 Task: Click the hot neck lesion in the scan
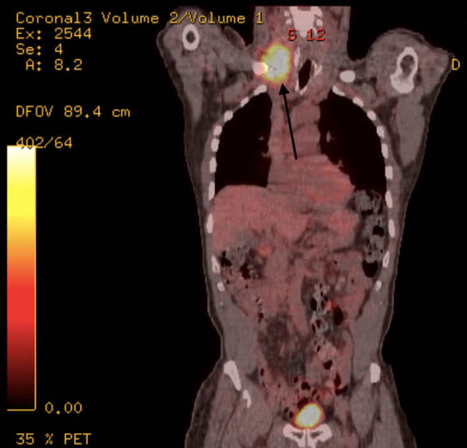point(276,63)
